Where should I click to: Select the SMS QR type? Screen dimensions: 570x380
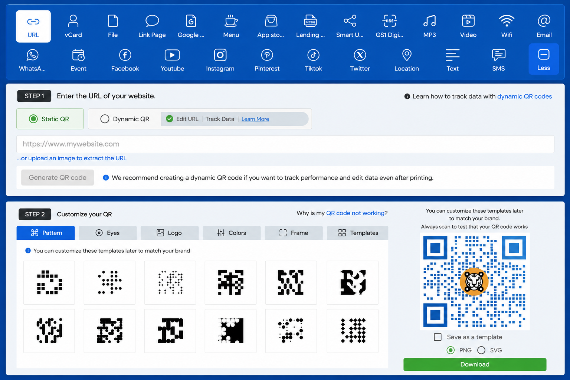point(499,60)
